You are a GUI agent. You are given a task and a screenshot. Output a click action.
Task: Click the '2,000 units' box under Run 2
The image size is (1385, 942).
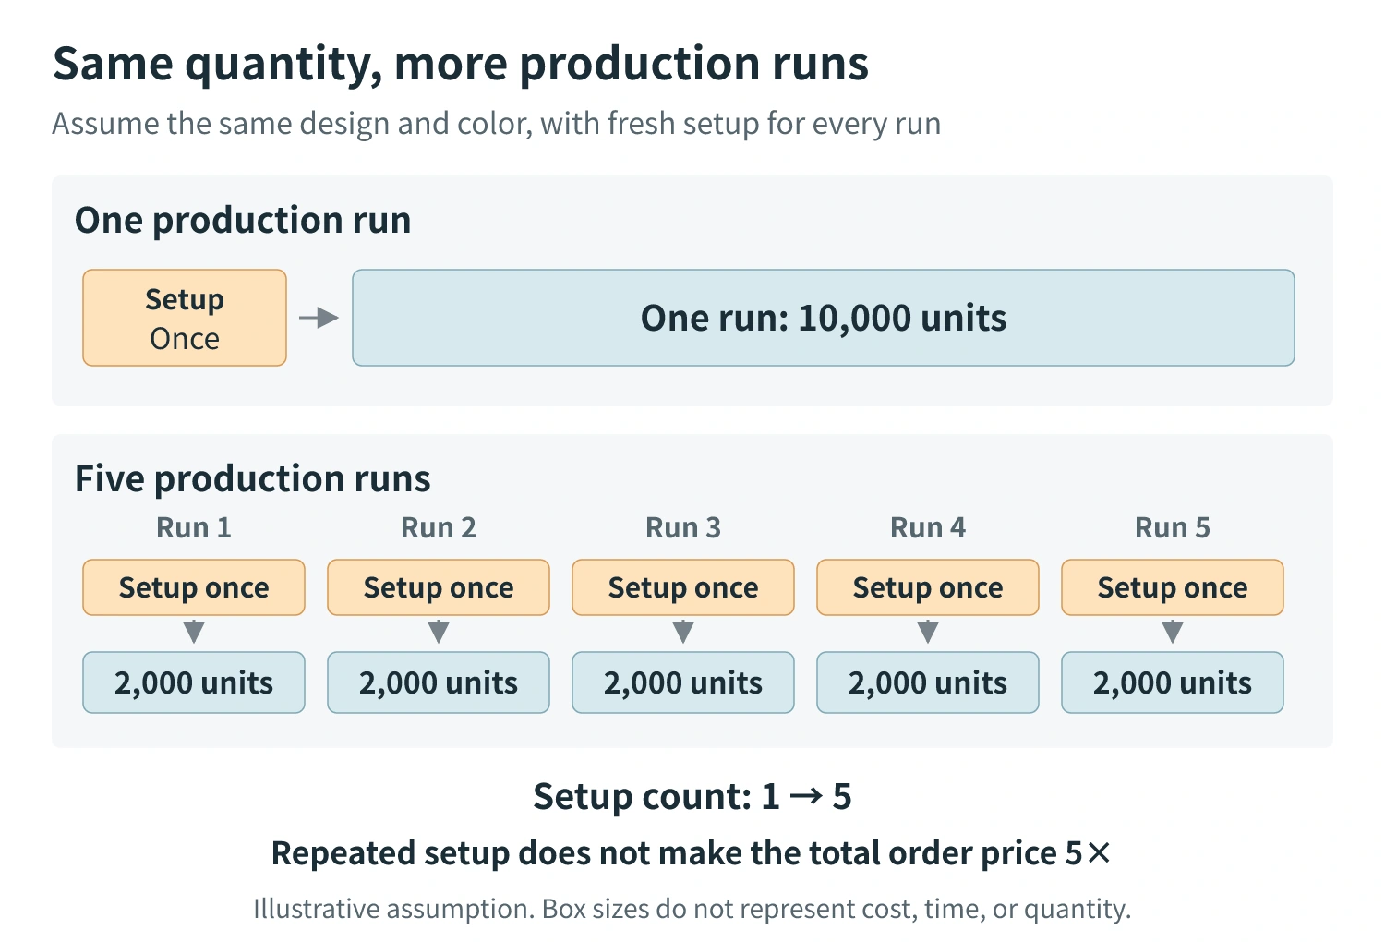point(439,682)
